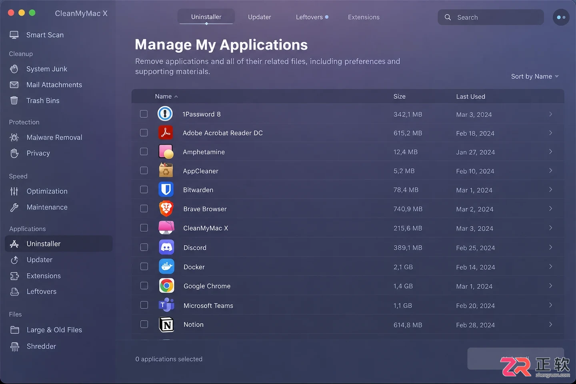
Task: Expand the Notion row chevron
Action: [x=550, y=324]
